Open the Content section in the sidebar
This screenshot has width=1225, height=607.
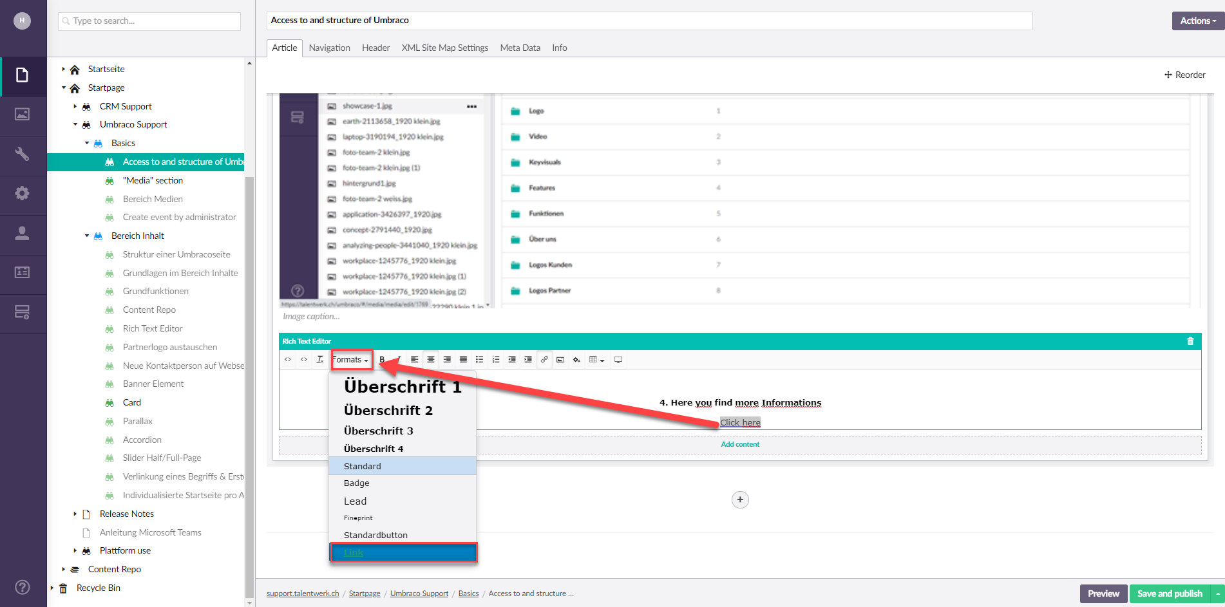tap(23, 75)
